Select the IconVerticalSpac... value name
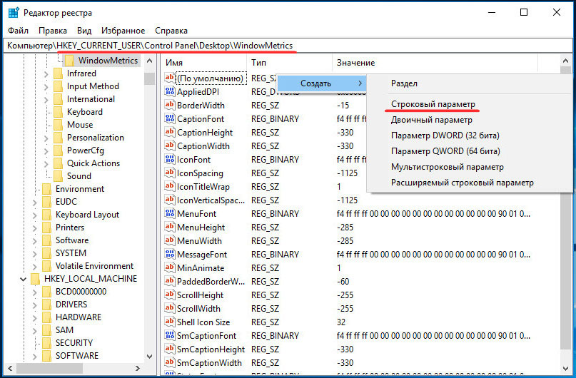The height and width of the screenshot is (378, 576). click(211, 200)
